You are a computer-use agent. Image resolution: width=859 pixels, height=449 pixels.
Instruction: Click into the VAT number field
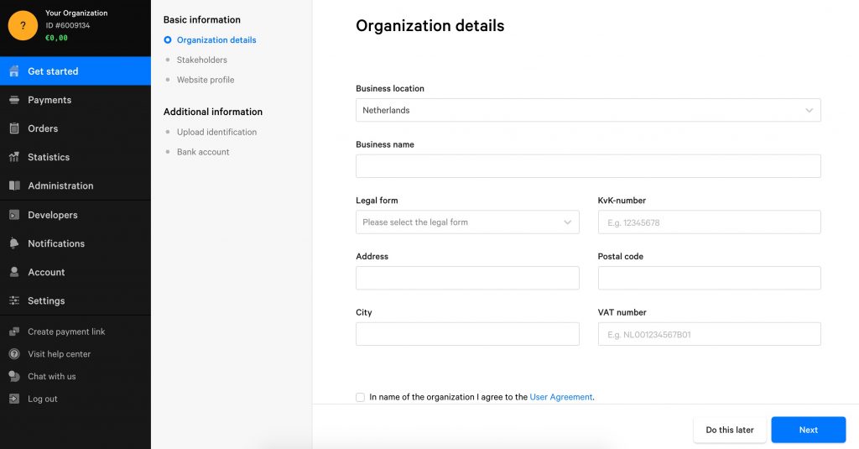710,334
